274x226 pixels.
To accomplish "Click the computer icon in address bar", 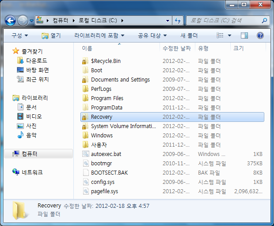I will tap(40, 20).
